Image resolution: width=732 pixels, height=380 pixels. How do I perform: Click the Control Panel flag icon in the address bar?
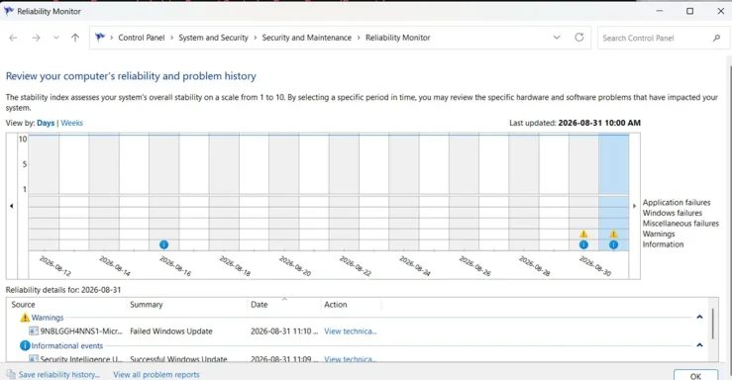[100, 38]
